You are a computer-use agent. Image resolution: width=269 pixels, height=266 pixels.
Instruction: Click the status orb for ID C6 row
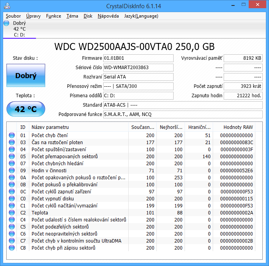[x=12, y=234]
